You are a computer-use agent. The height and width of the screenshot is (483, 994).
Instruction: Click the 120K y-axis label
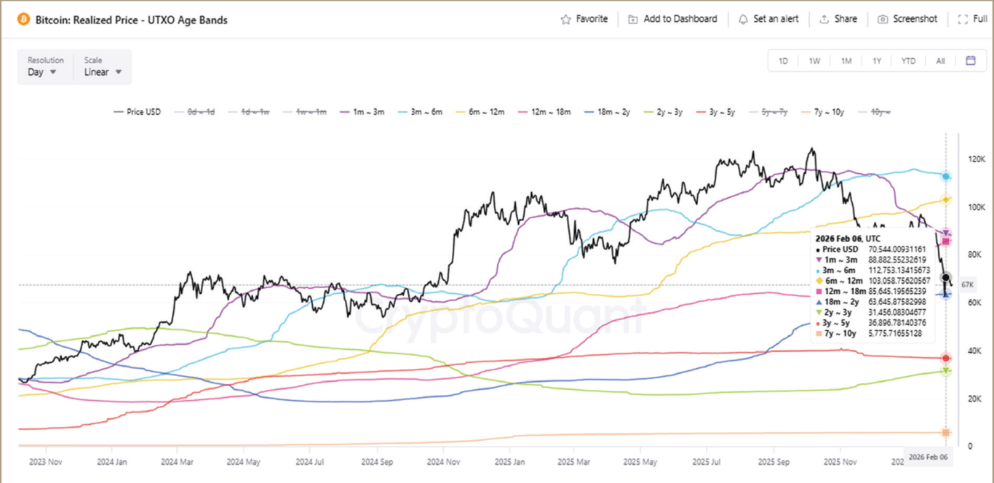976,159
